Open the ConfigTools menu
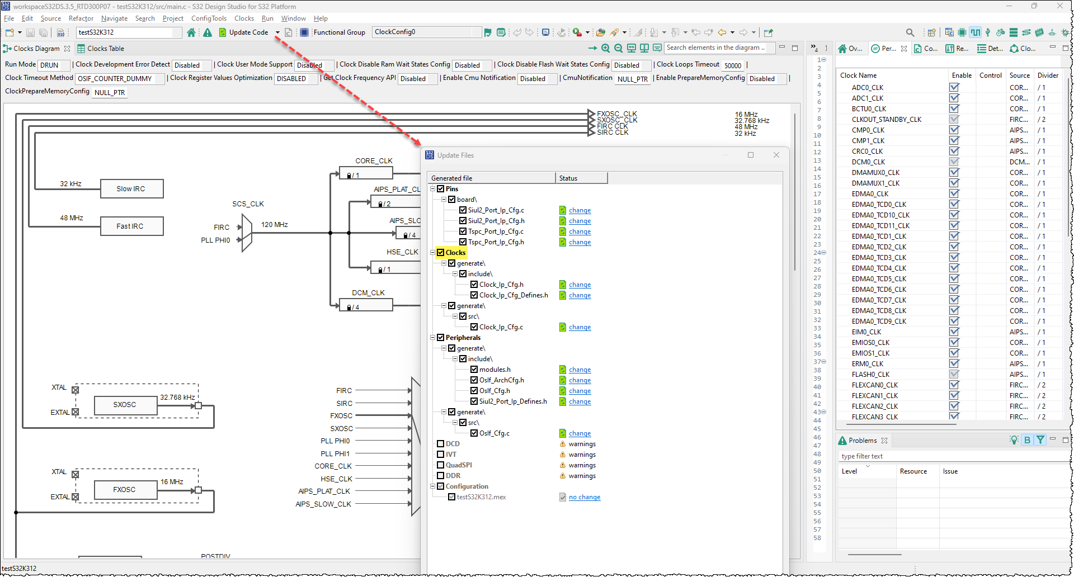Image resolution: width=1074 pixels, height=577 pixels. tap(209, 18)
